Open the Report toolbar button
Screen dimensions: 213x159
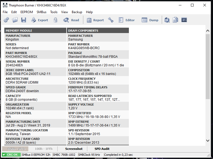point(95,20)
